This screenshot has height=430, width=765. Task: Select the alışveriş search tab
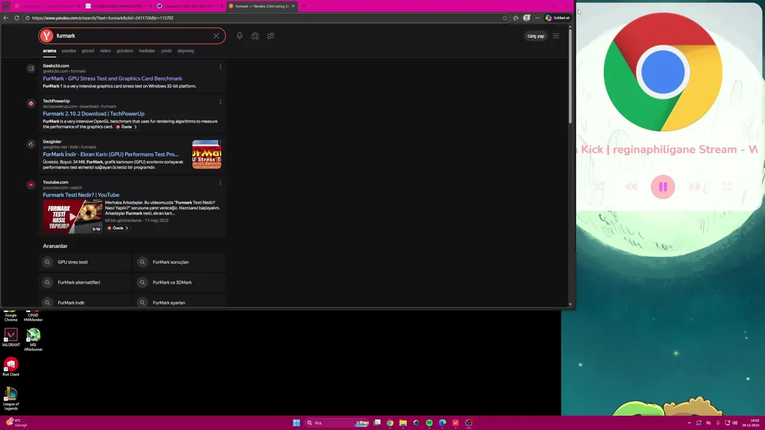(185, 51)
